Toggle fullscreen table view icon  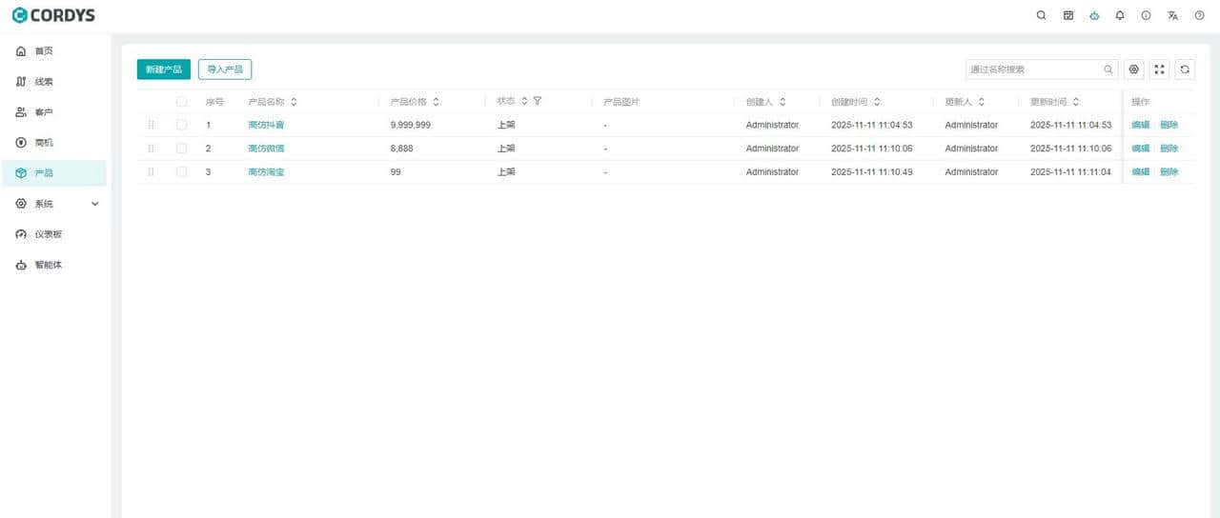1159,70
